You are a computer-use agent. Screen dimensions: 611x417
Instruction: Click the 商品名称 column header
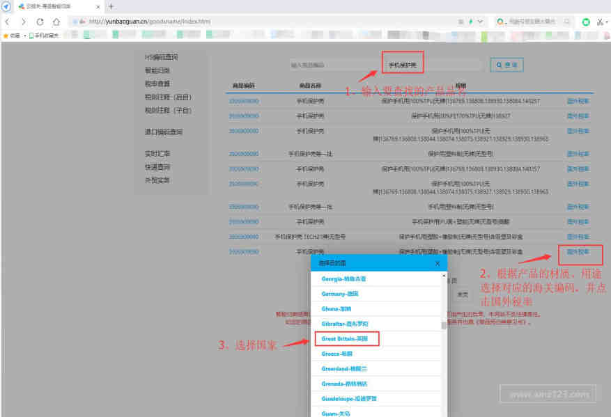pyautogui.click(x=310, y=86)
